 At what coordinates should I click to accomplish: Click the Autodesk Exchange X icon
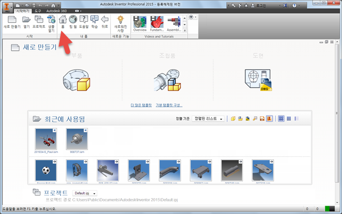pyautogui.click(x=285, y=5)
